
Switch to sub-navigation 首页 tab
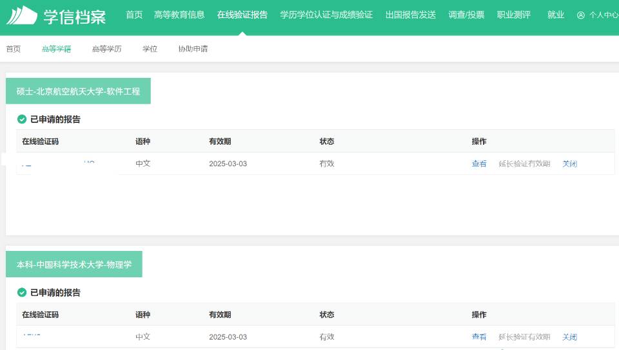tap(14, 49)
